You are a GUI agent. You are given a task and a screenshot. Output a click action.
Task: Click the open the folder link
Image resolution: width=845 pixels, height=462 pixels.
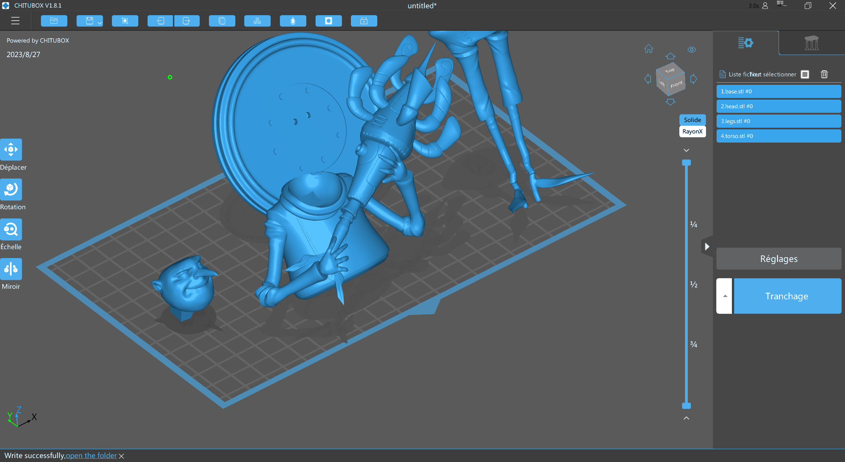click(91, 455)
